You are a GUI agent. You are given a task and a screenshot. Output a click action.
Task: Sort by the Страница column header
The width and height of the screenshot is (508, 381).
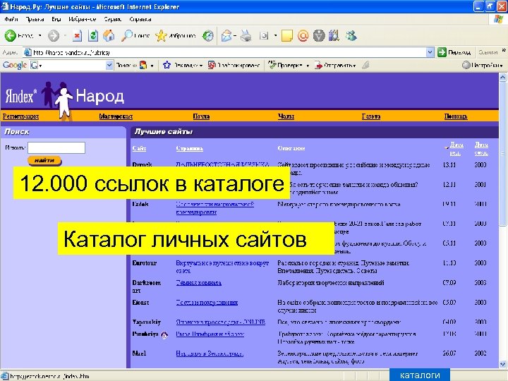(190, 148)
